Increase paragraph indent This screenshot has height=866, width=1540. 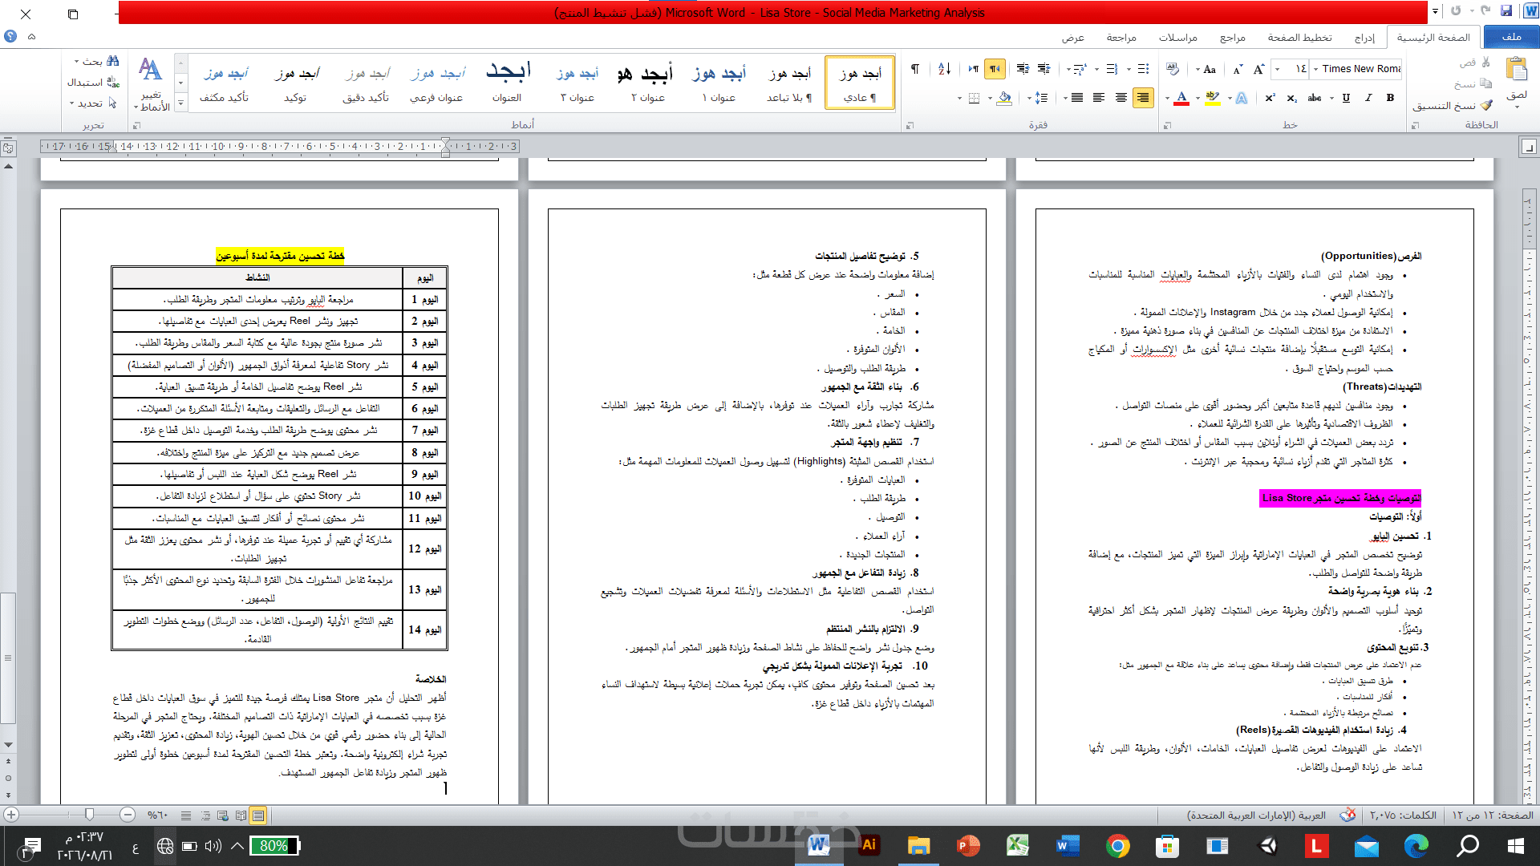click(1023, 69)
